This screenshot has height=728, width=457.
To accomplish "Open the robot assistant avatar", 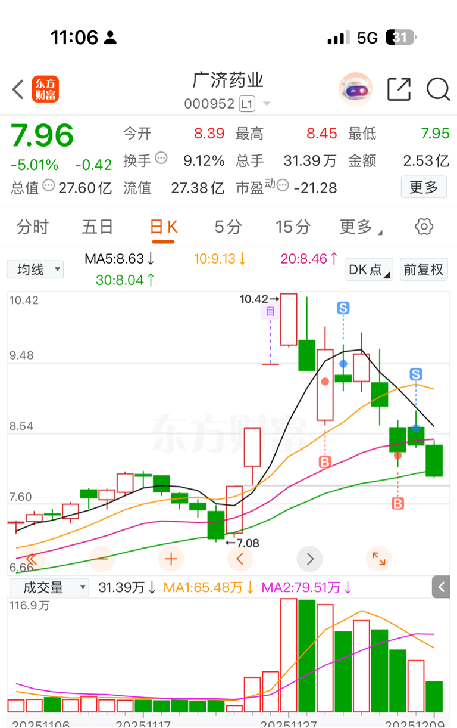I will point(355,89).
